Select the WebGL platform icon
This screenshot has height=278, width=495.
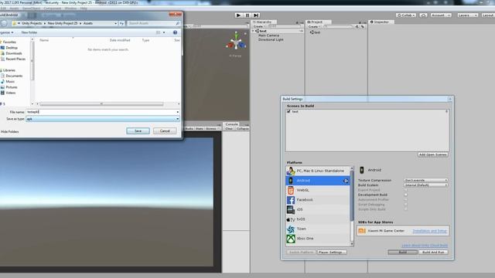click(291, 191)
